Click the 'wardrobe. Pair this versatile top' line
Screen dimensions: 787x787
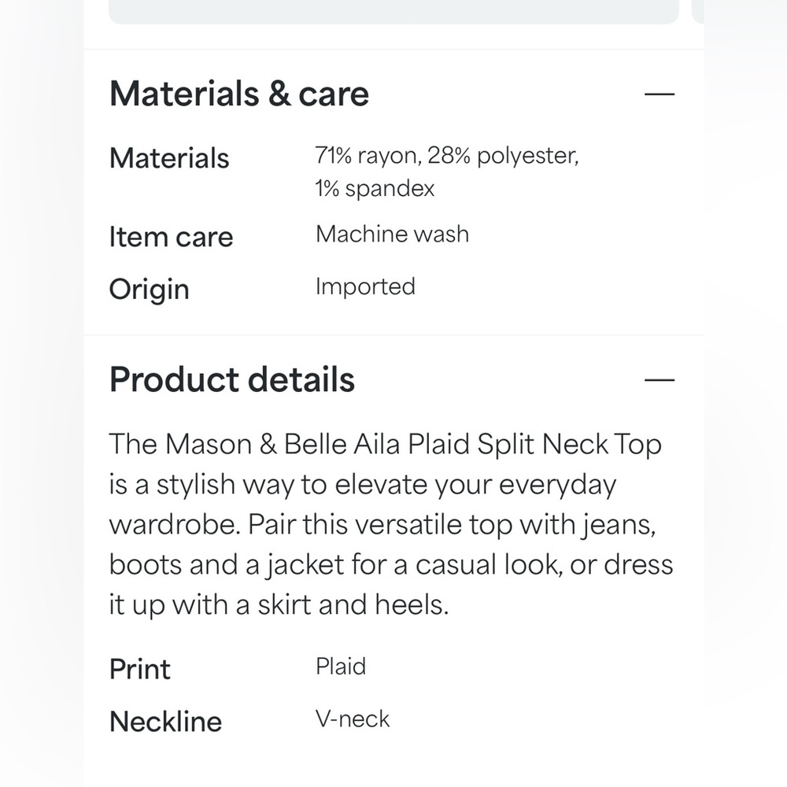pos(382,525)
